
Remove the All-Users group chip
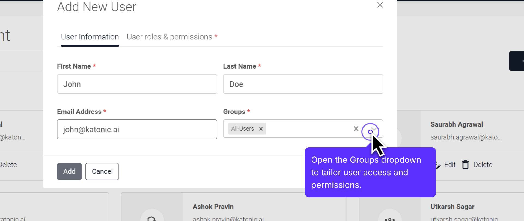(x=261, y=129)
